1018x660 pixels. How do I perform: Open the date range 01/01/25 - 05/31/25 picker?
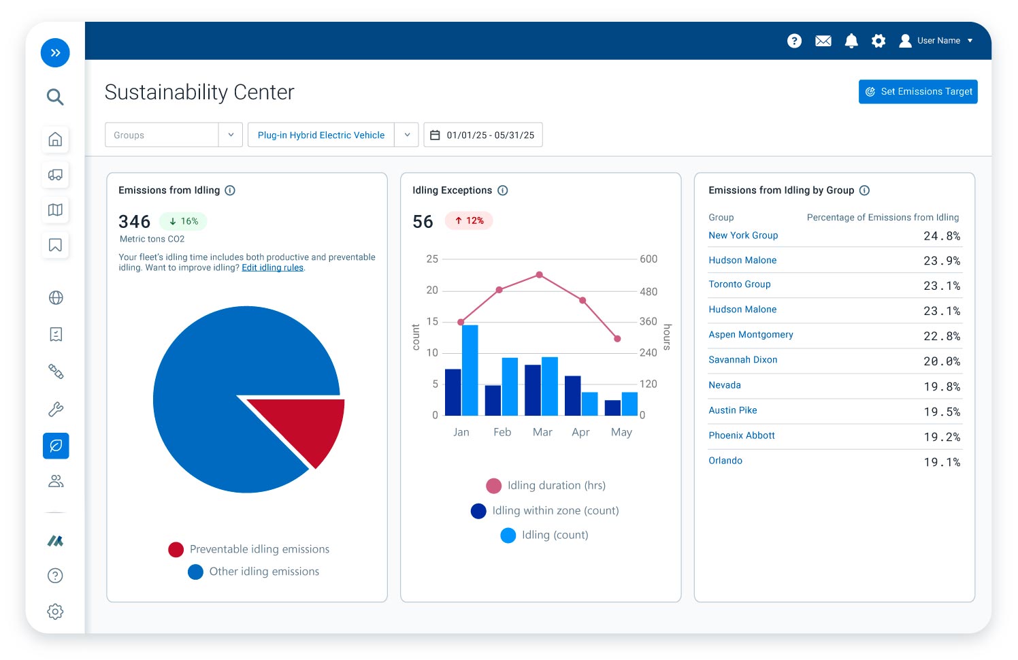[x=483, y=135]
